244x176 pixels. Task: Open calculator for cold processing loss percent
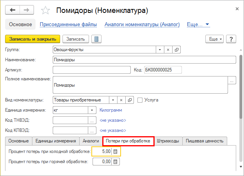point(116,151)
